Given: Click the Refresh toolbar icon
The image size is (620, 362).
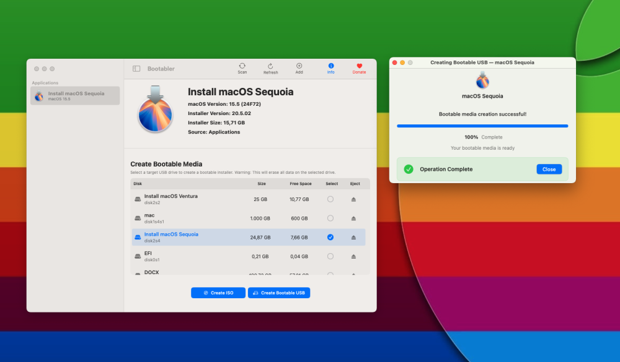Looking at the screenshot, I should (x=270, y=68).
